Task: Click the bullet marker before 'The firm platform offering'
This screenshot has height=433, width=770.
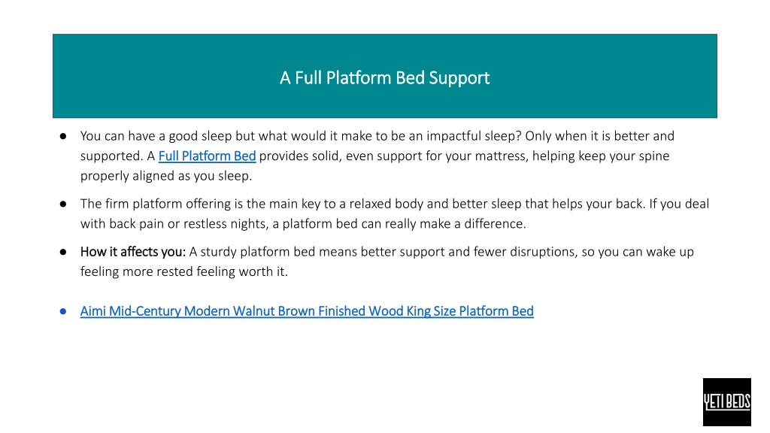Action: (x=63, y=204)
